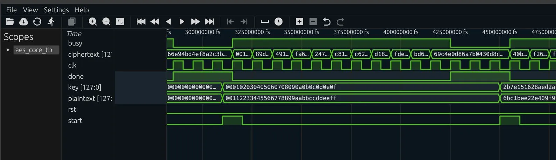Go one page right with double-right arrows
Image resolution: width=556 pixels, height=160 pixels.
(x=195, y=22)
